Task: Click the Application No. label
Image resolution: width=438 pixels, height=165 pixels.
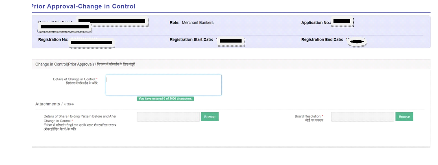Action: pyautogui.click(x=316, y=23)
